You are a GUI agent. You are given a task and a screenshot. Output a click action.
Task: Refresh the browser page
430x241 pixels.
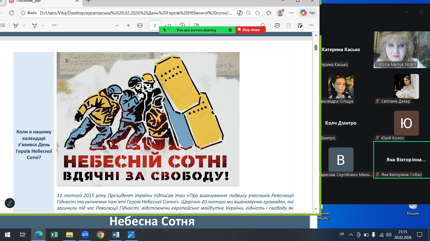coord(12,13)
